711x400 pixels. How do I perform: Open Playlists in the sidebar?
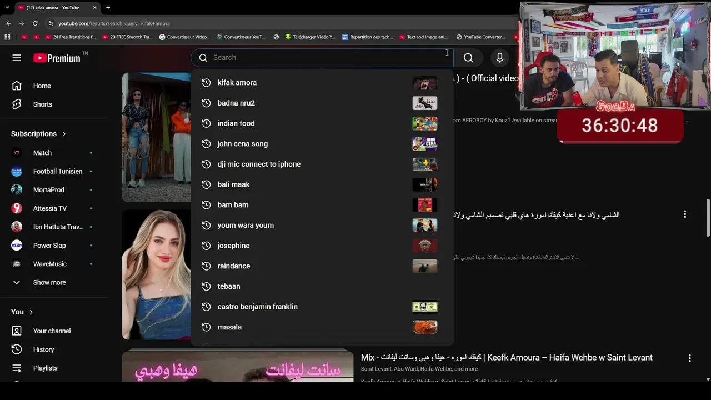coord(54,368)
